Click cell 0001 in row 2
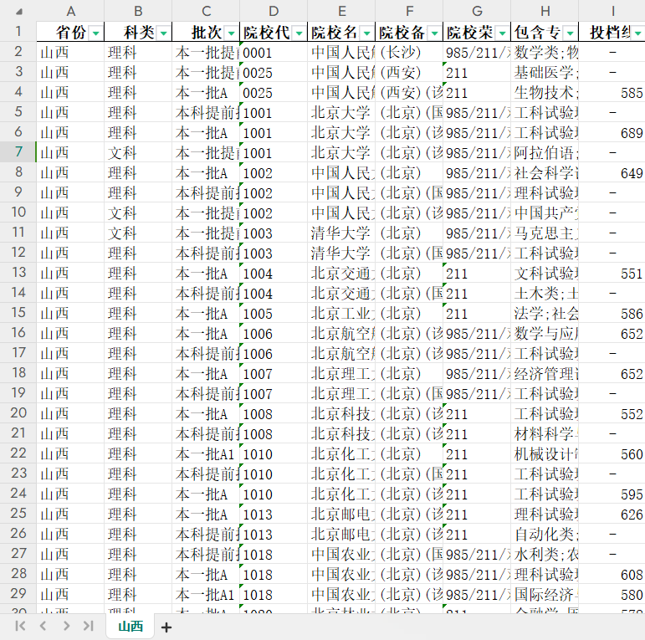The width and height of the screenshot is (645, 640). click(x=274, y=52)
